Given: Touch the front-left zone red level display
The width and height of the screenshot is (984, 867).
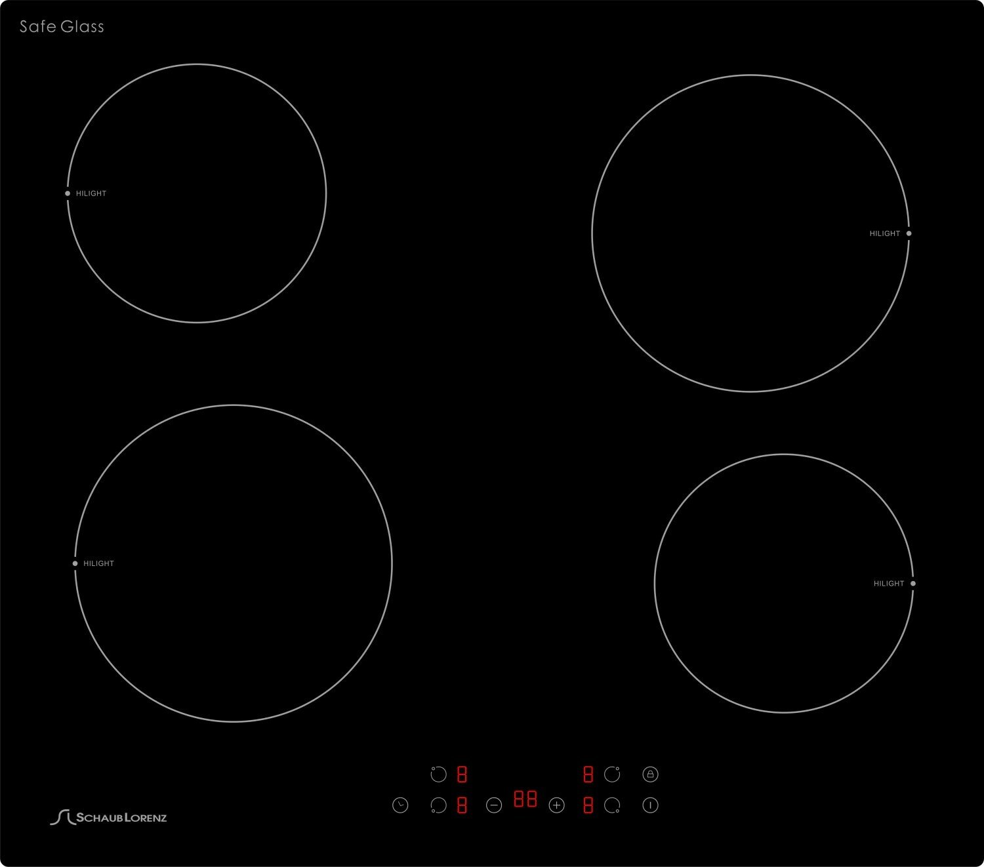Looking at the screenshot, I should [462, 805].
